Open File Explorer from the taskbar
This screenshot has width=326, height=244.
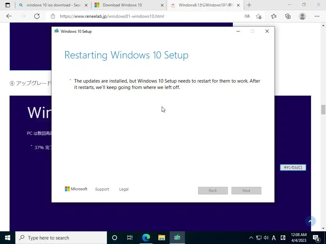pos(161,238)
